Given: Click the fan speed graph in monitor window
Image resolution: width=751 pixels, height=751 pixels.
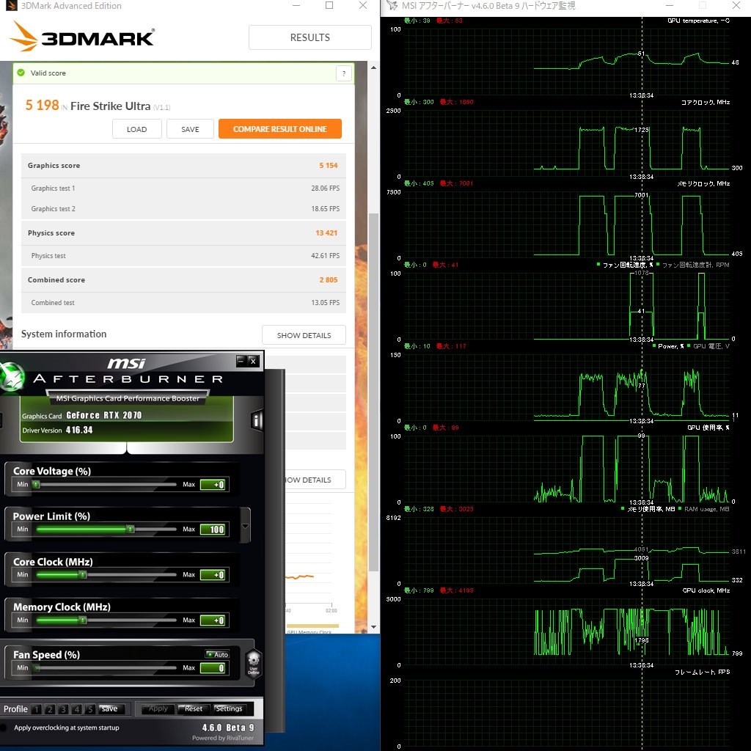Looking at the screenshot, I should [x=566, y=307].
